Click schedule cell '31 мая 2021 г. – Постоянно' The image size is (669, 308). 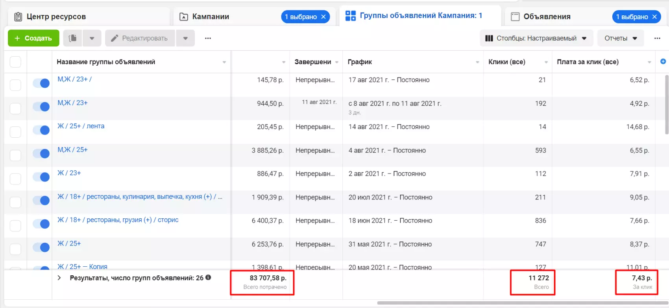[390, 244]
